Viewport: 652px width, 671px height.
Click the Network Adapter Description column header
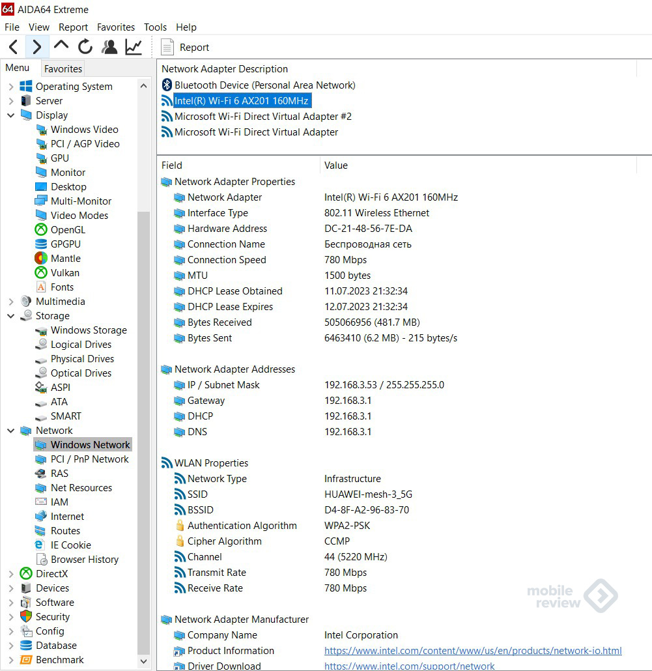225,69
